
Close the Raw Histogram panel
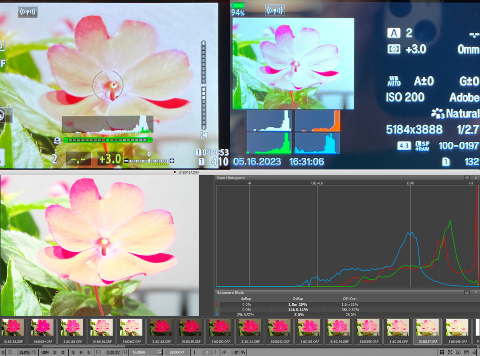coord(476,178)
